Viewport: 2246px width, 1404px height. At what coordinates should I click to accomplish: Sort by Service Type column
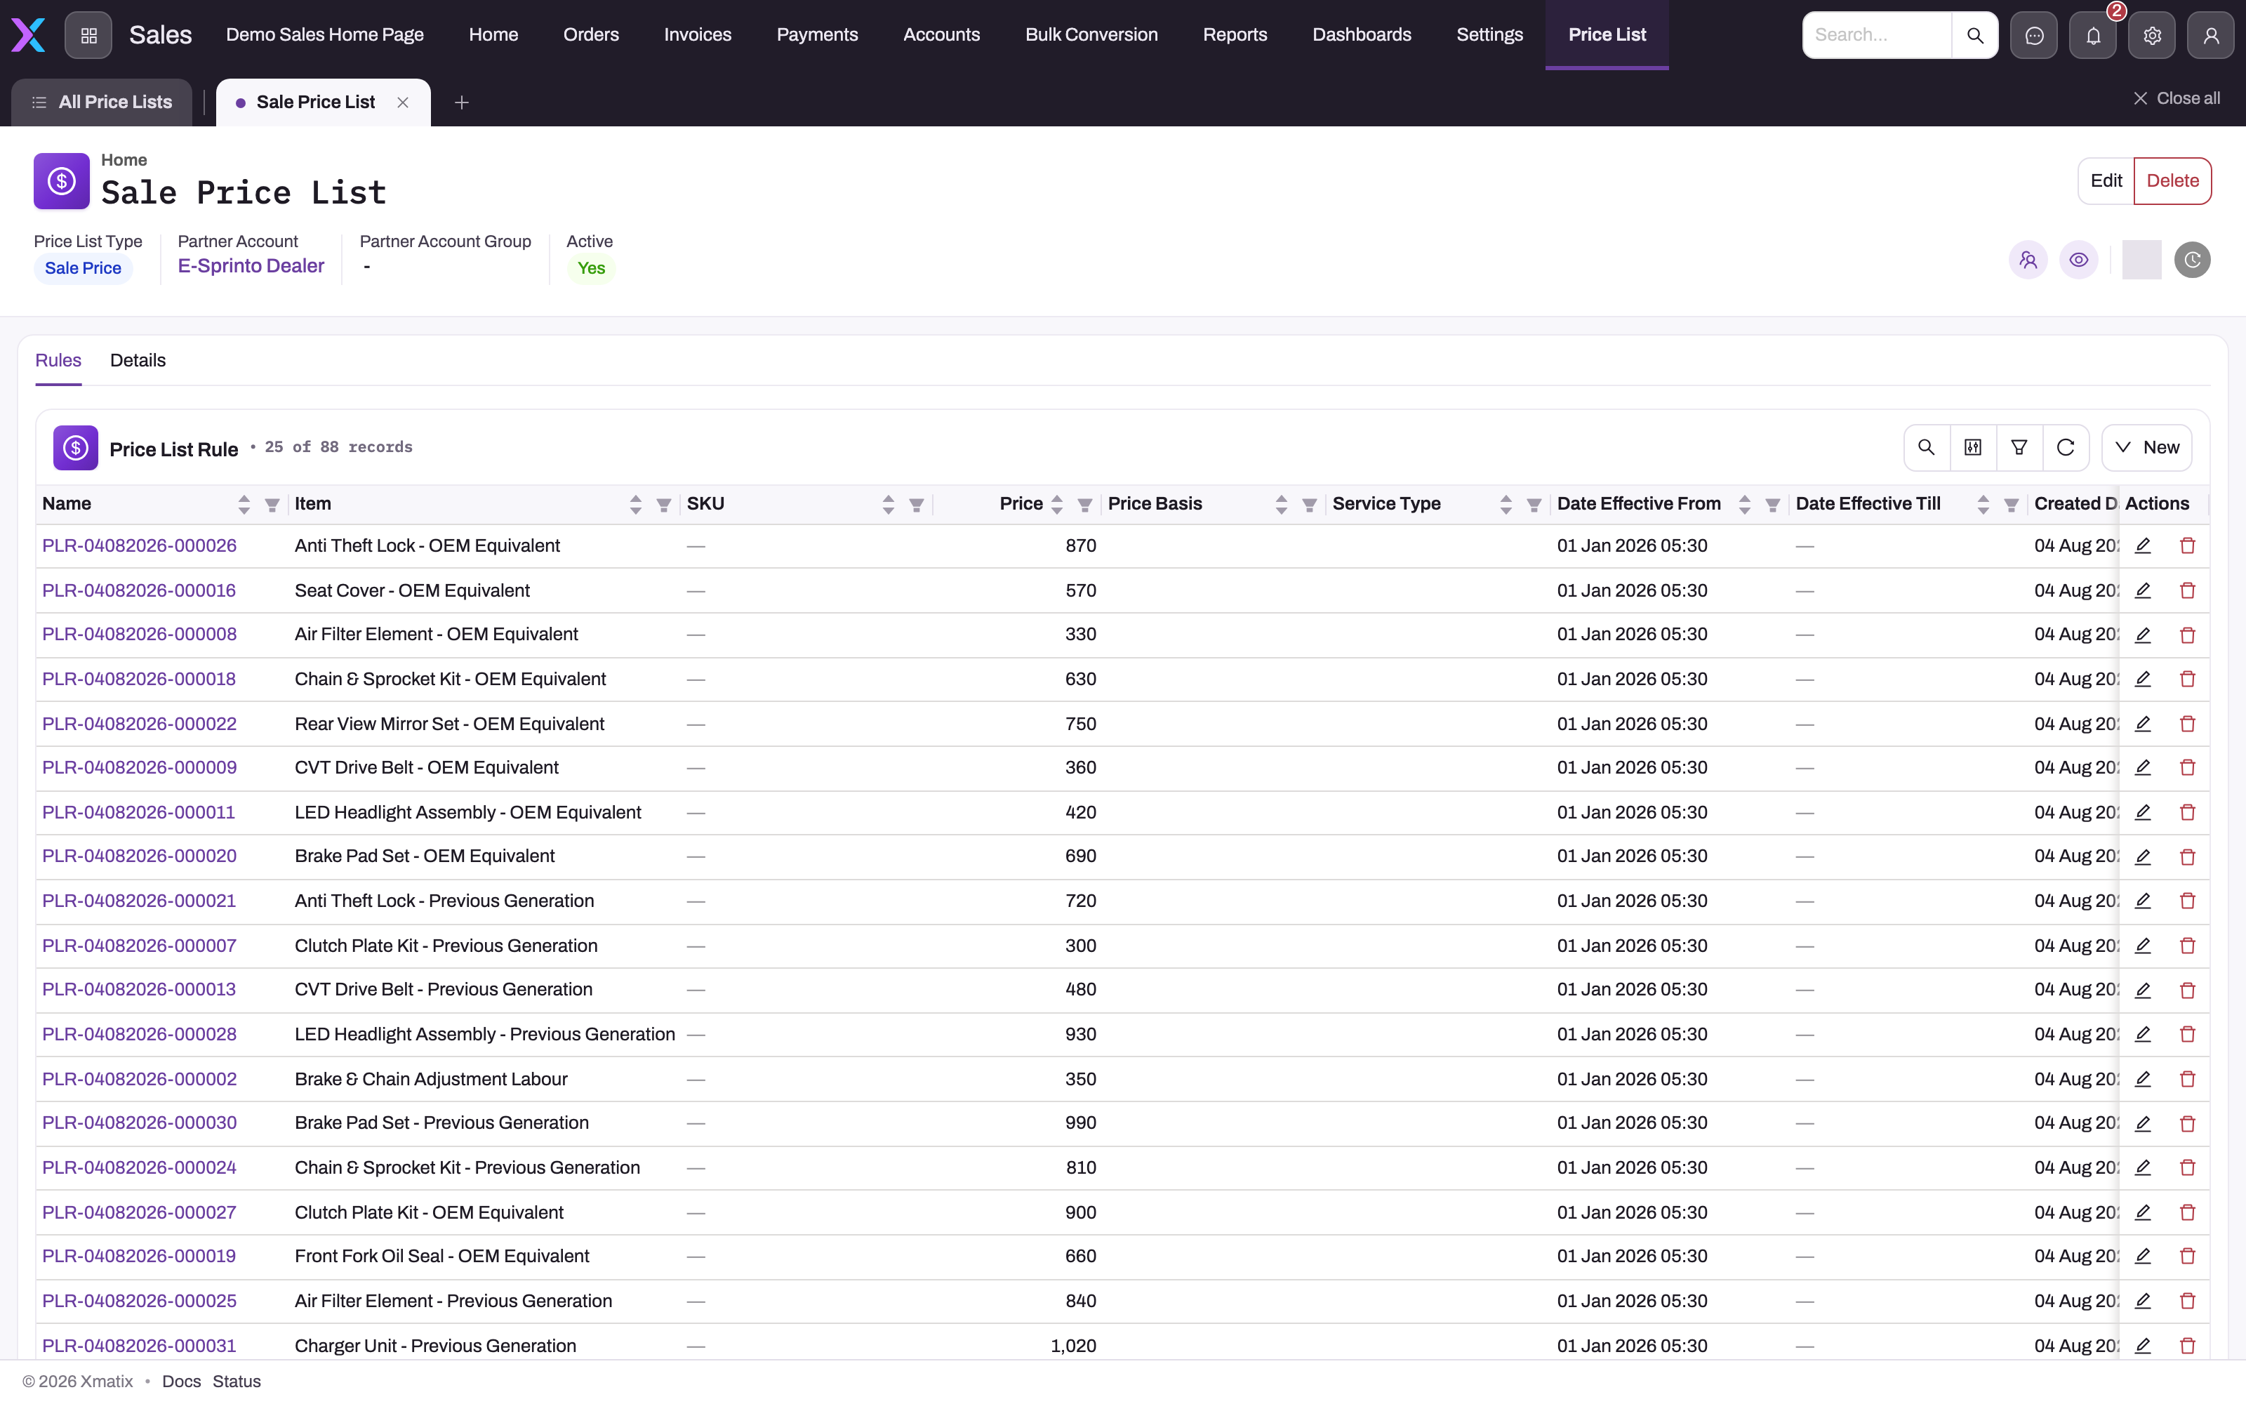(x=1506, y=504)
